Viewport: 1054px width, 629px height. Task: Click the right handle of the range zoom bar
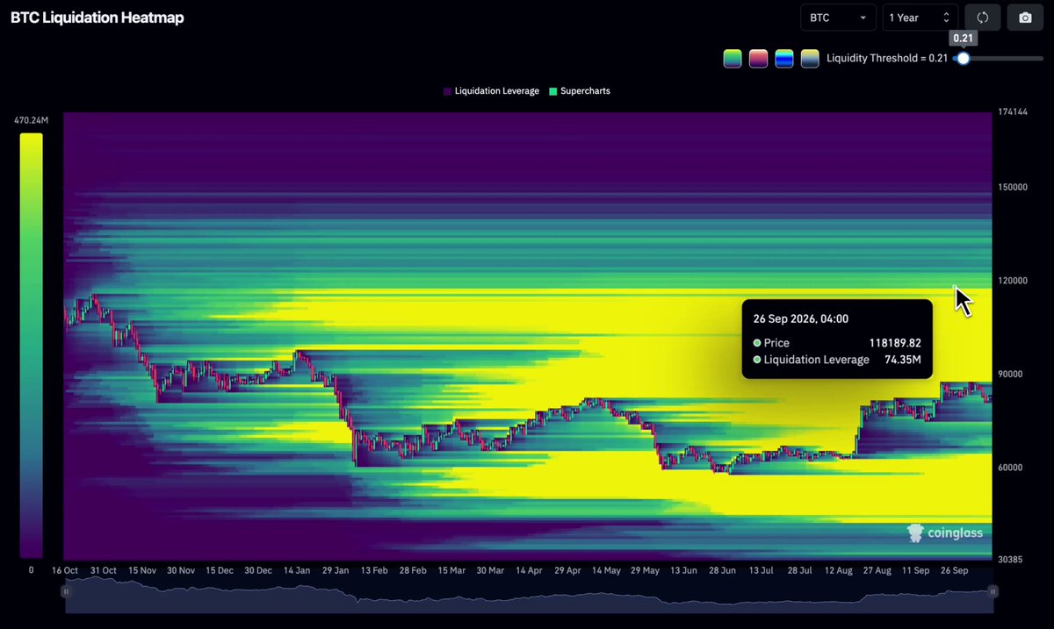pyautogui.click(x=993, y=591)
